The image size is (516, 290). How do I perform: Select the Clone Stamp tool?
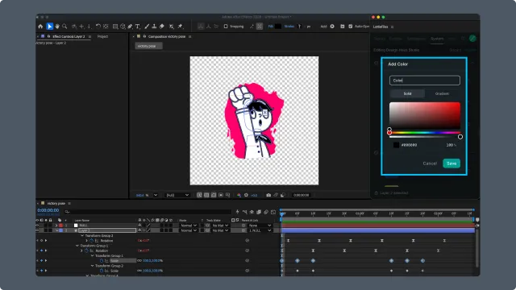154,27
